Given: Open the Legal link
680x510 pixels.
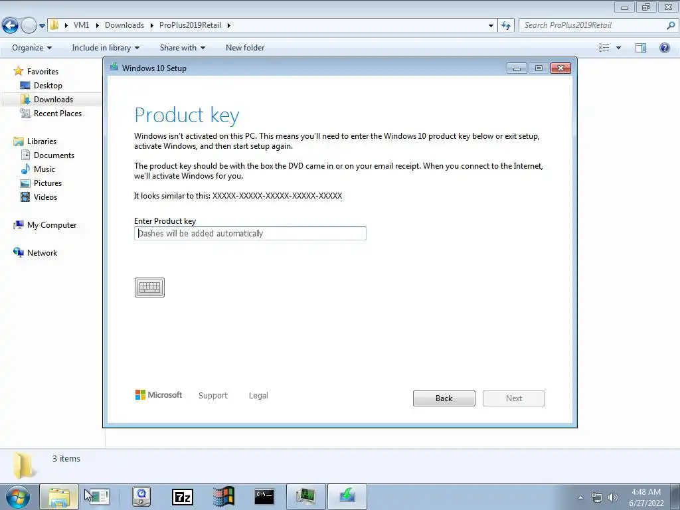Looking at the screenshot, I should (258, 395).
